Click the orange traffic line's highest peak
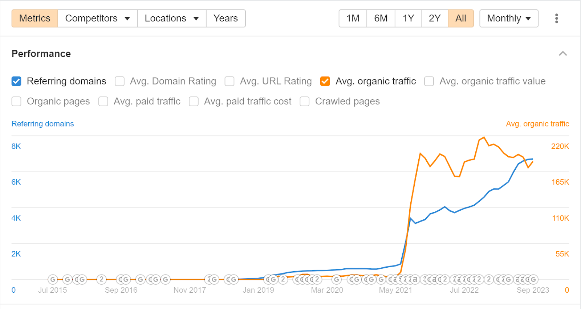Viewport: 581px width, 309px height. tap(484, 137)
